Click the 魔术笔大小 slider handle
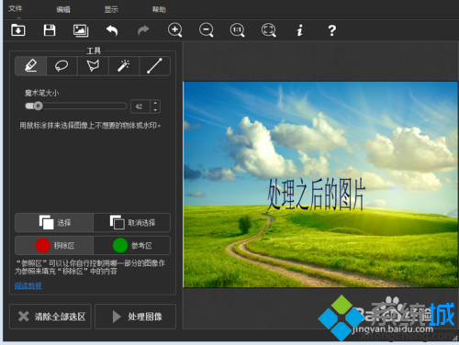The width and height of the screenshot is (459, 345). [38, 106]
